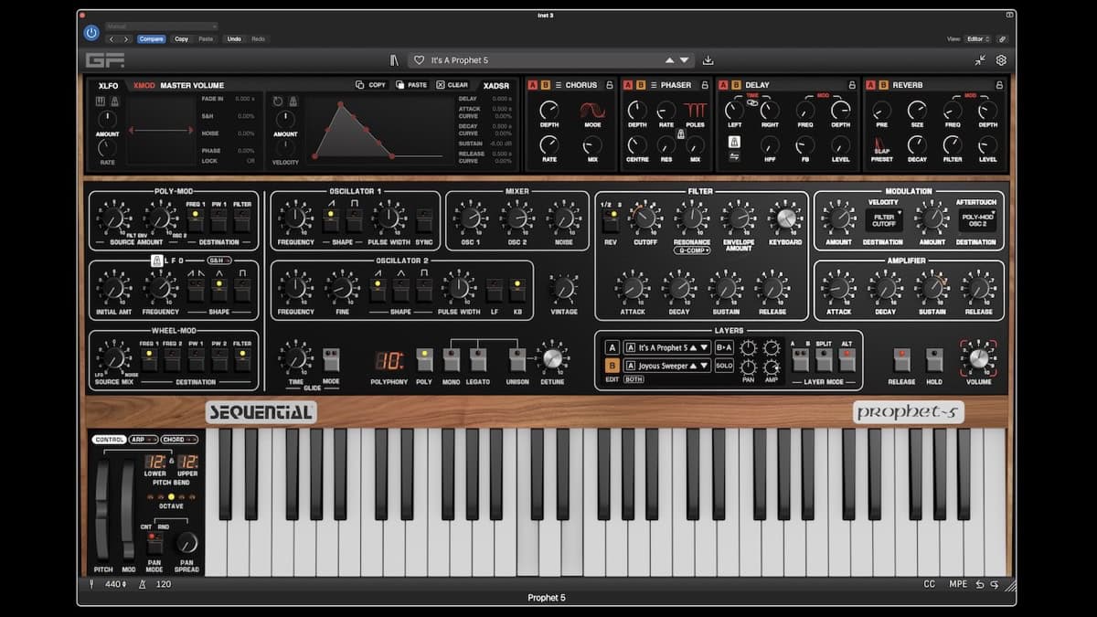Screen dimensions: 1097x617
Task: Switch to the XLFO tab
Action: [x=108, y=85]
